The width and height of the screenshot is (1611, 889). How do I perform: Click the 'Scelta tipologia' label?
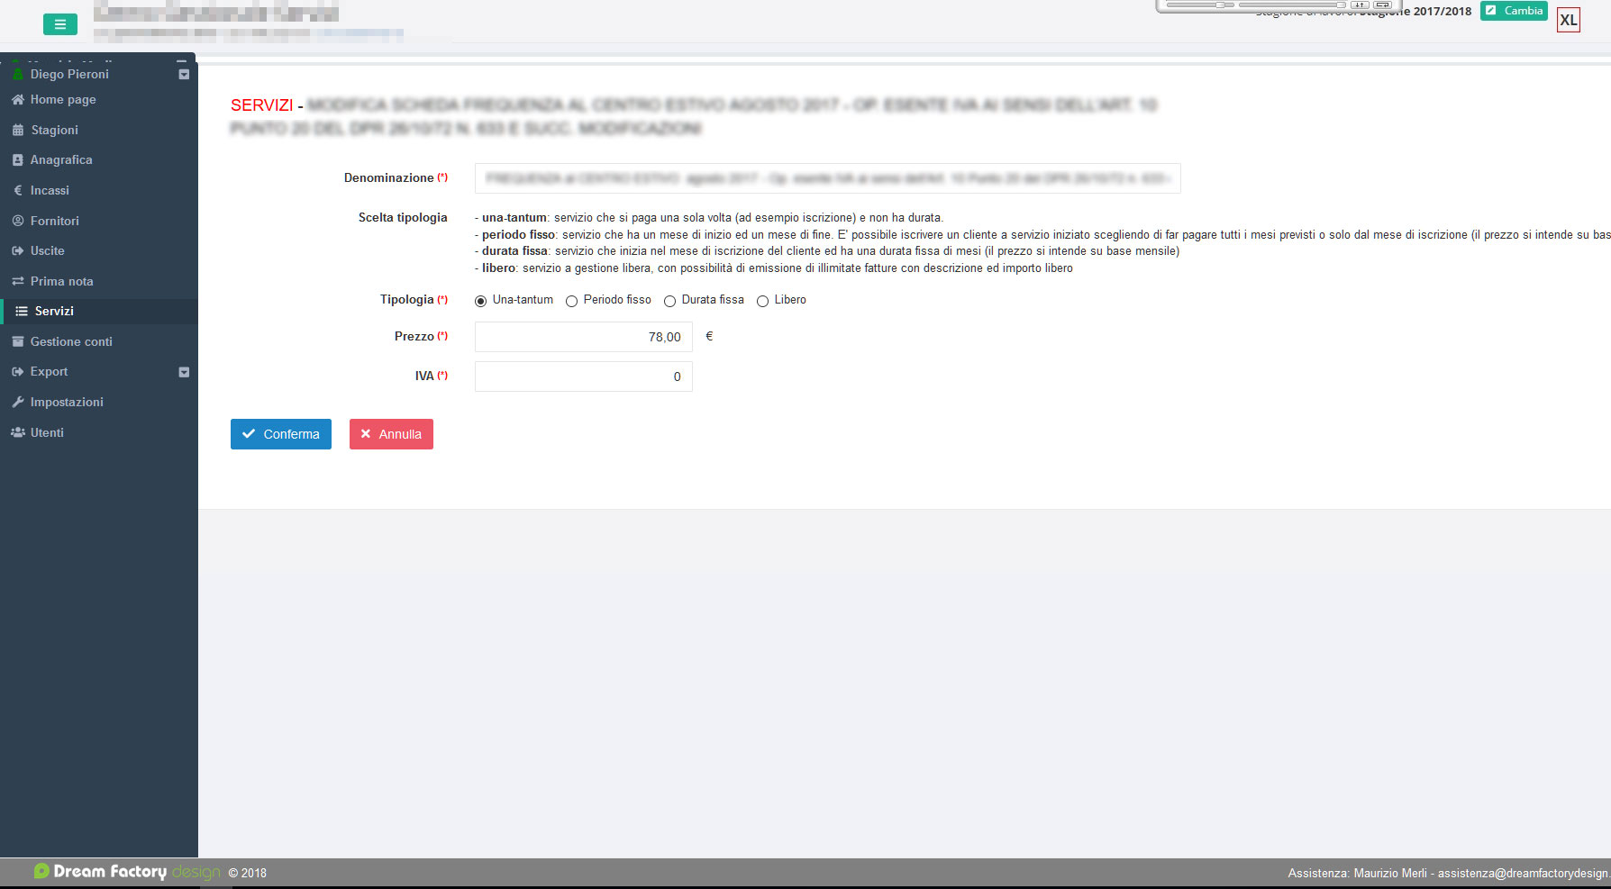pos(403,218)
